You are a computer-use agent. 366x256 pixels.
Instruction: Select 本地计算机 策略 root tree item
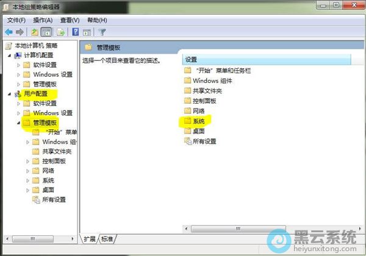(35, 46)
